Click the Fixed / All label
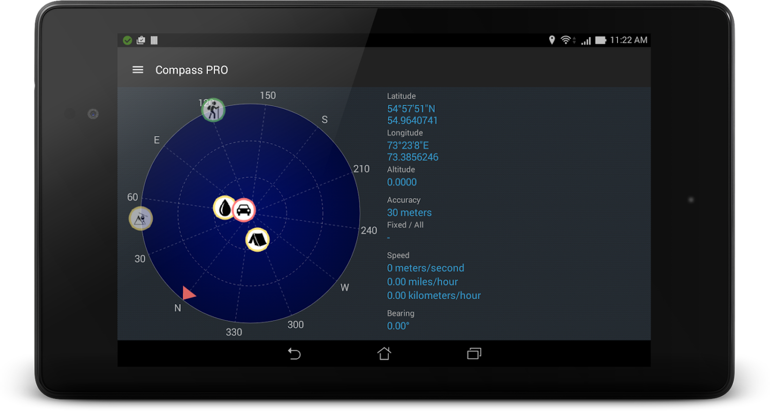 [405, 225]
